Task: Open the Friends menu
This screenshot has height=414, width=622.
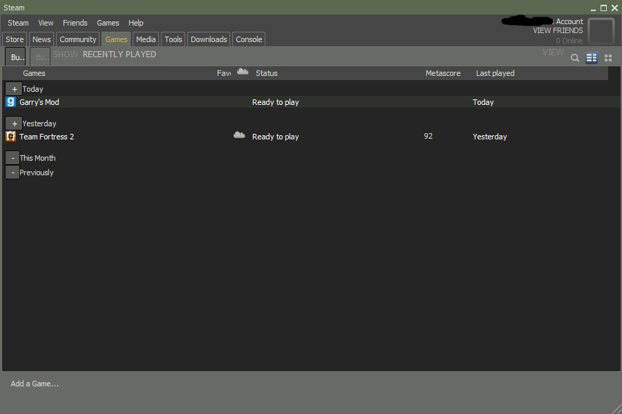Action: [x=75, y=23]
